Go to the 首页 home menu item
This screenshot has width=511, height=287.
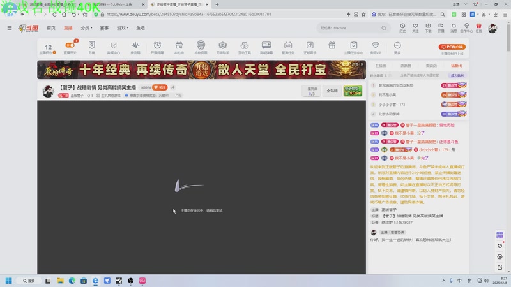pos(51,28)
